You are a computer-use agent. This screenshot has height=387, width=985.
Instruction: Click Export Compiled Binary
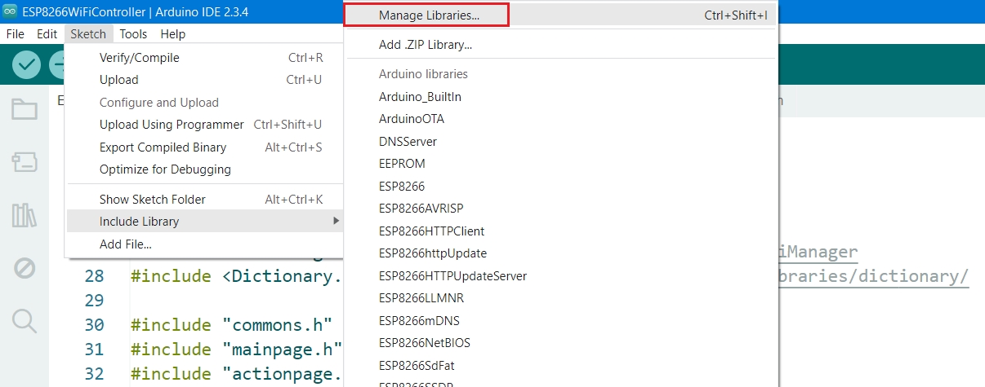click(x=163, y=147)
